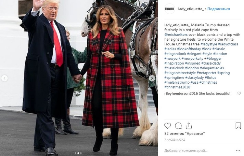Go to previous photo arrow

click(4, 79)
